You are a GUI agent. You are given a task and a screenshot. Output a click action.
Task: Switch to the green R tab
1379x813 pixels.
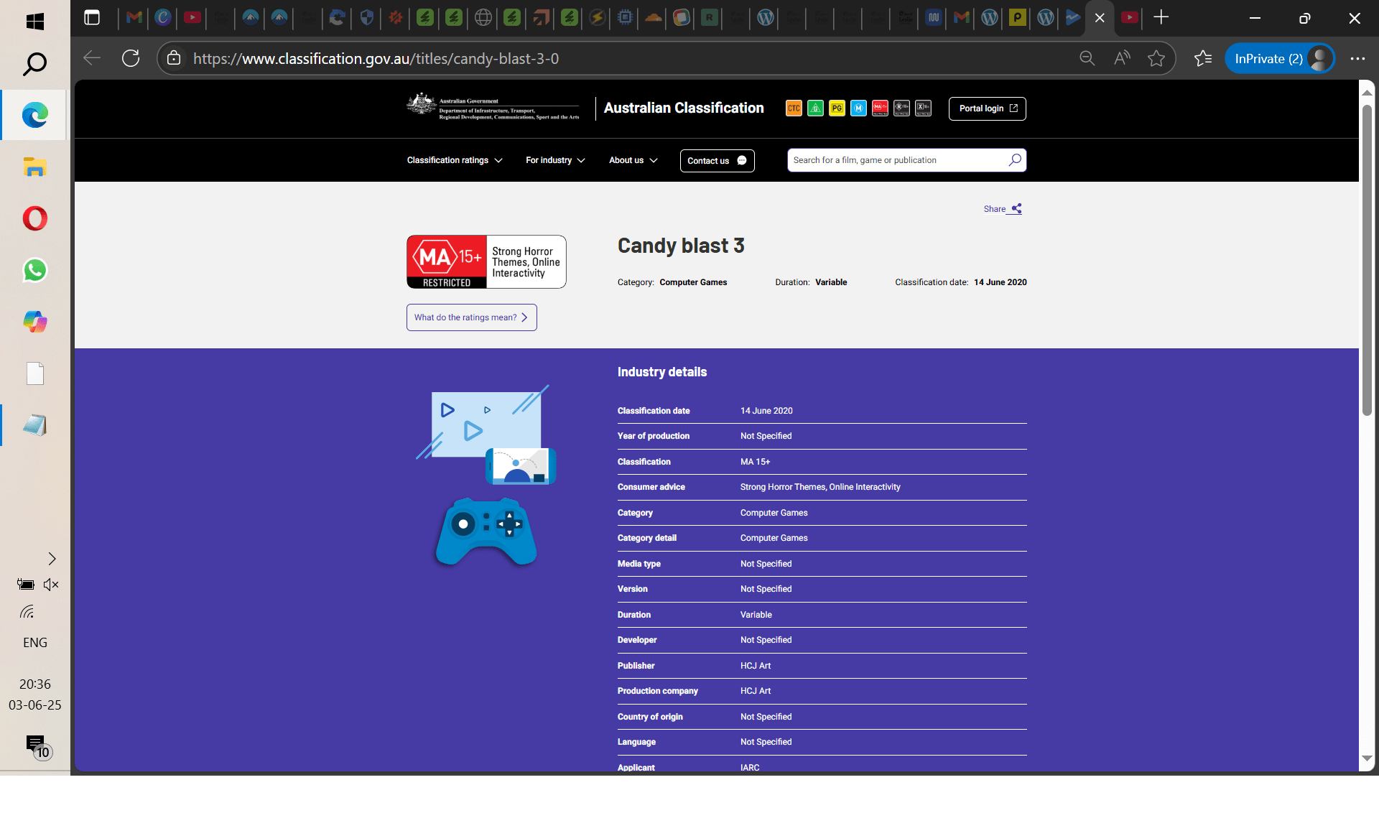point(710,18)
